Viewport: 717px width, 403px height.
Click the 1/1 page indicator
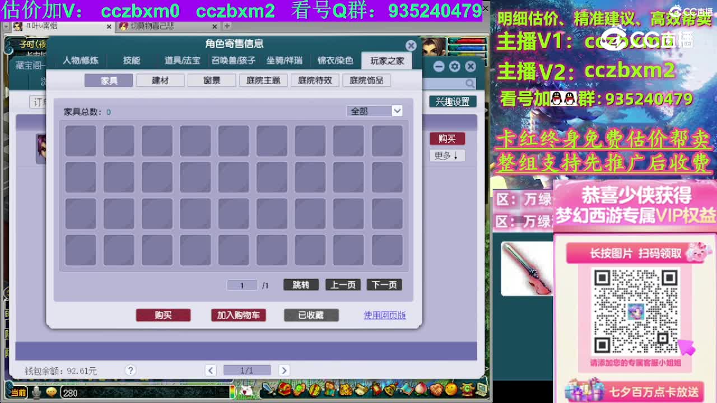coord(247,370)
